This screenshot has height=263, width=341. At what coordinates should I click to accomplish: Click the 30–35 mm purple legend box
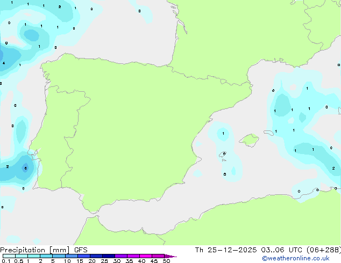[x=121, y=256]
